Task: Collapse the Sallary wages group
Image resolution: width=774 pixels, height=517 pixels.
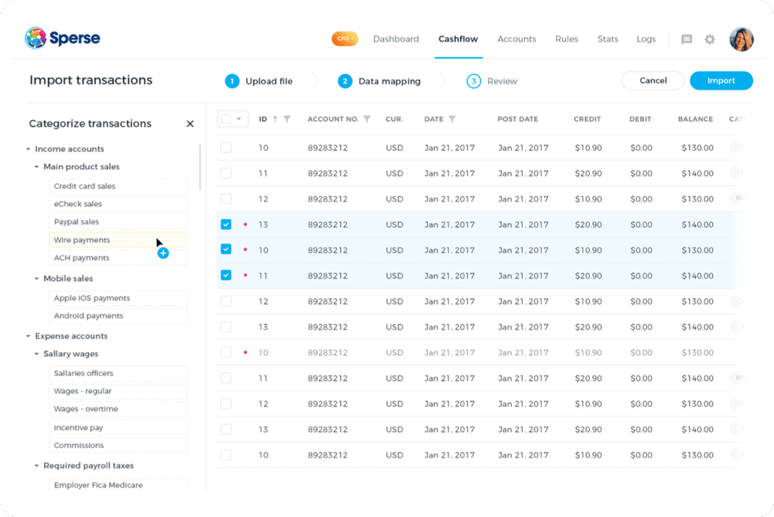Action: (x=36, y=354)
